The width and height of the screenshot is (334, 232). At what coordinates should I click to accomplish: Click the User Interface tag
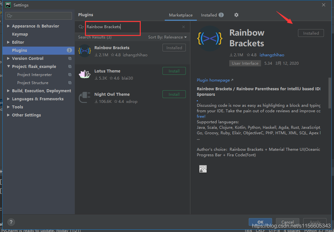[245, 63]
